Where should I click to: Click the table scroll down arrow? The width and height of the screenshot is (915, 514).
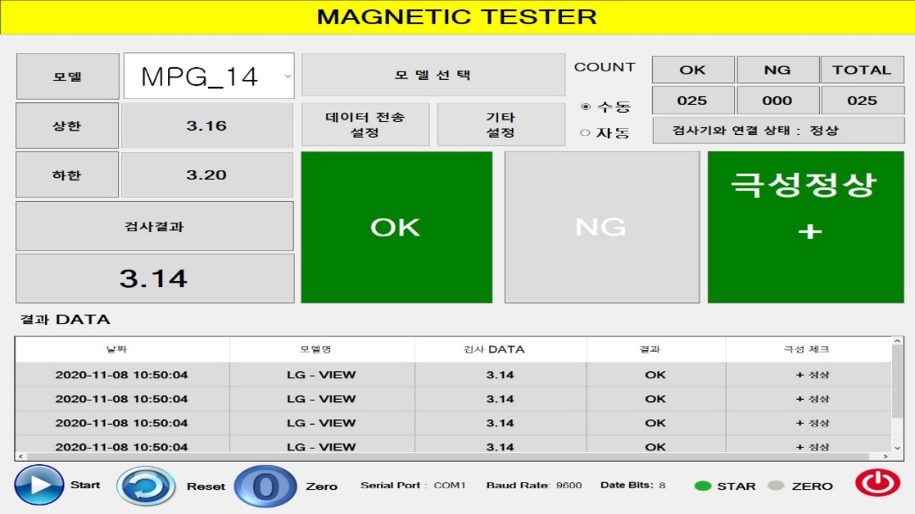[898, 448]
